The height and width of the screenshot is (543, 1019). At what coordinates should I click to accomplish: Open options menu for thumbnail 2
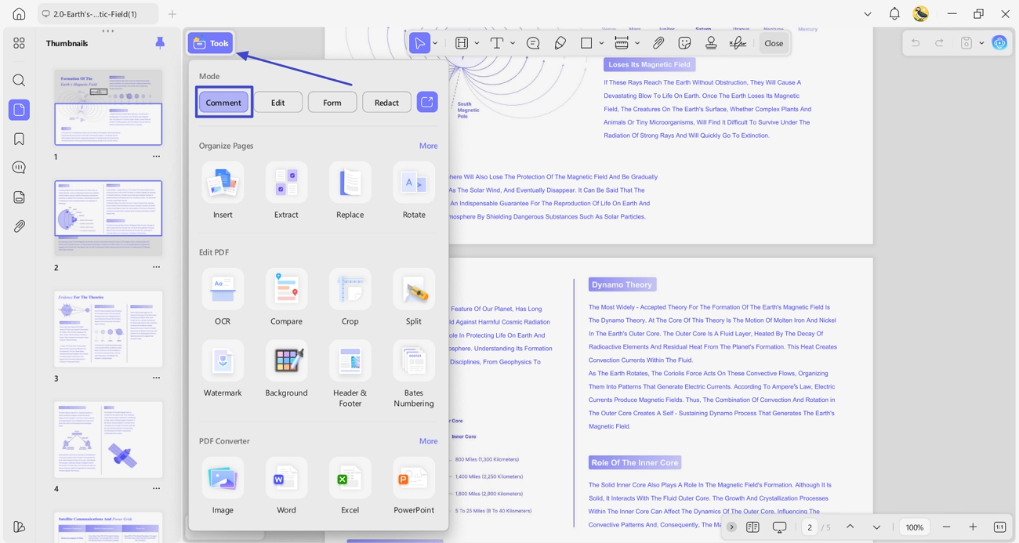[x=156, y=267]
